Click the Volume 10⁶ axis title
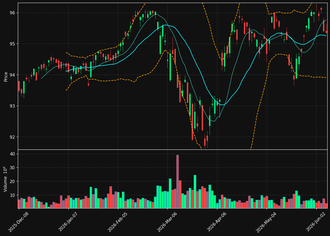This screenshot has width=330, height=236. [x=6, y=179]
